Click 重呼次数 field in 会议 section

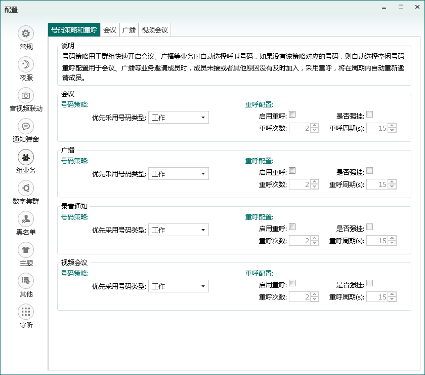tap(300, 128)
